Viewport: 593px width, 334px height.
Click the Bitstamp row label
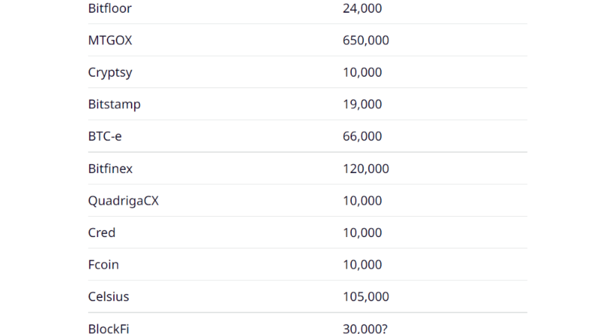(x=114, y=104)
